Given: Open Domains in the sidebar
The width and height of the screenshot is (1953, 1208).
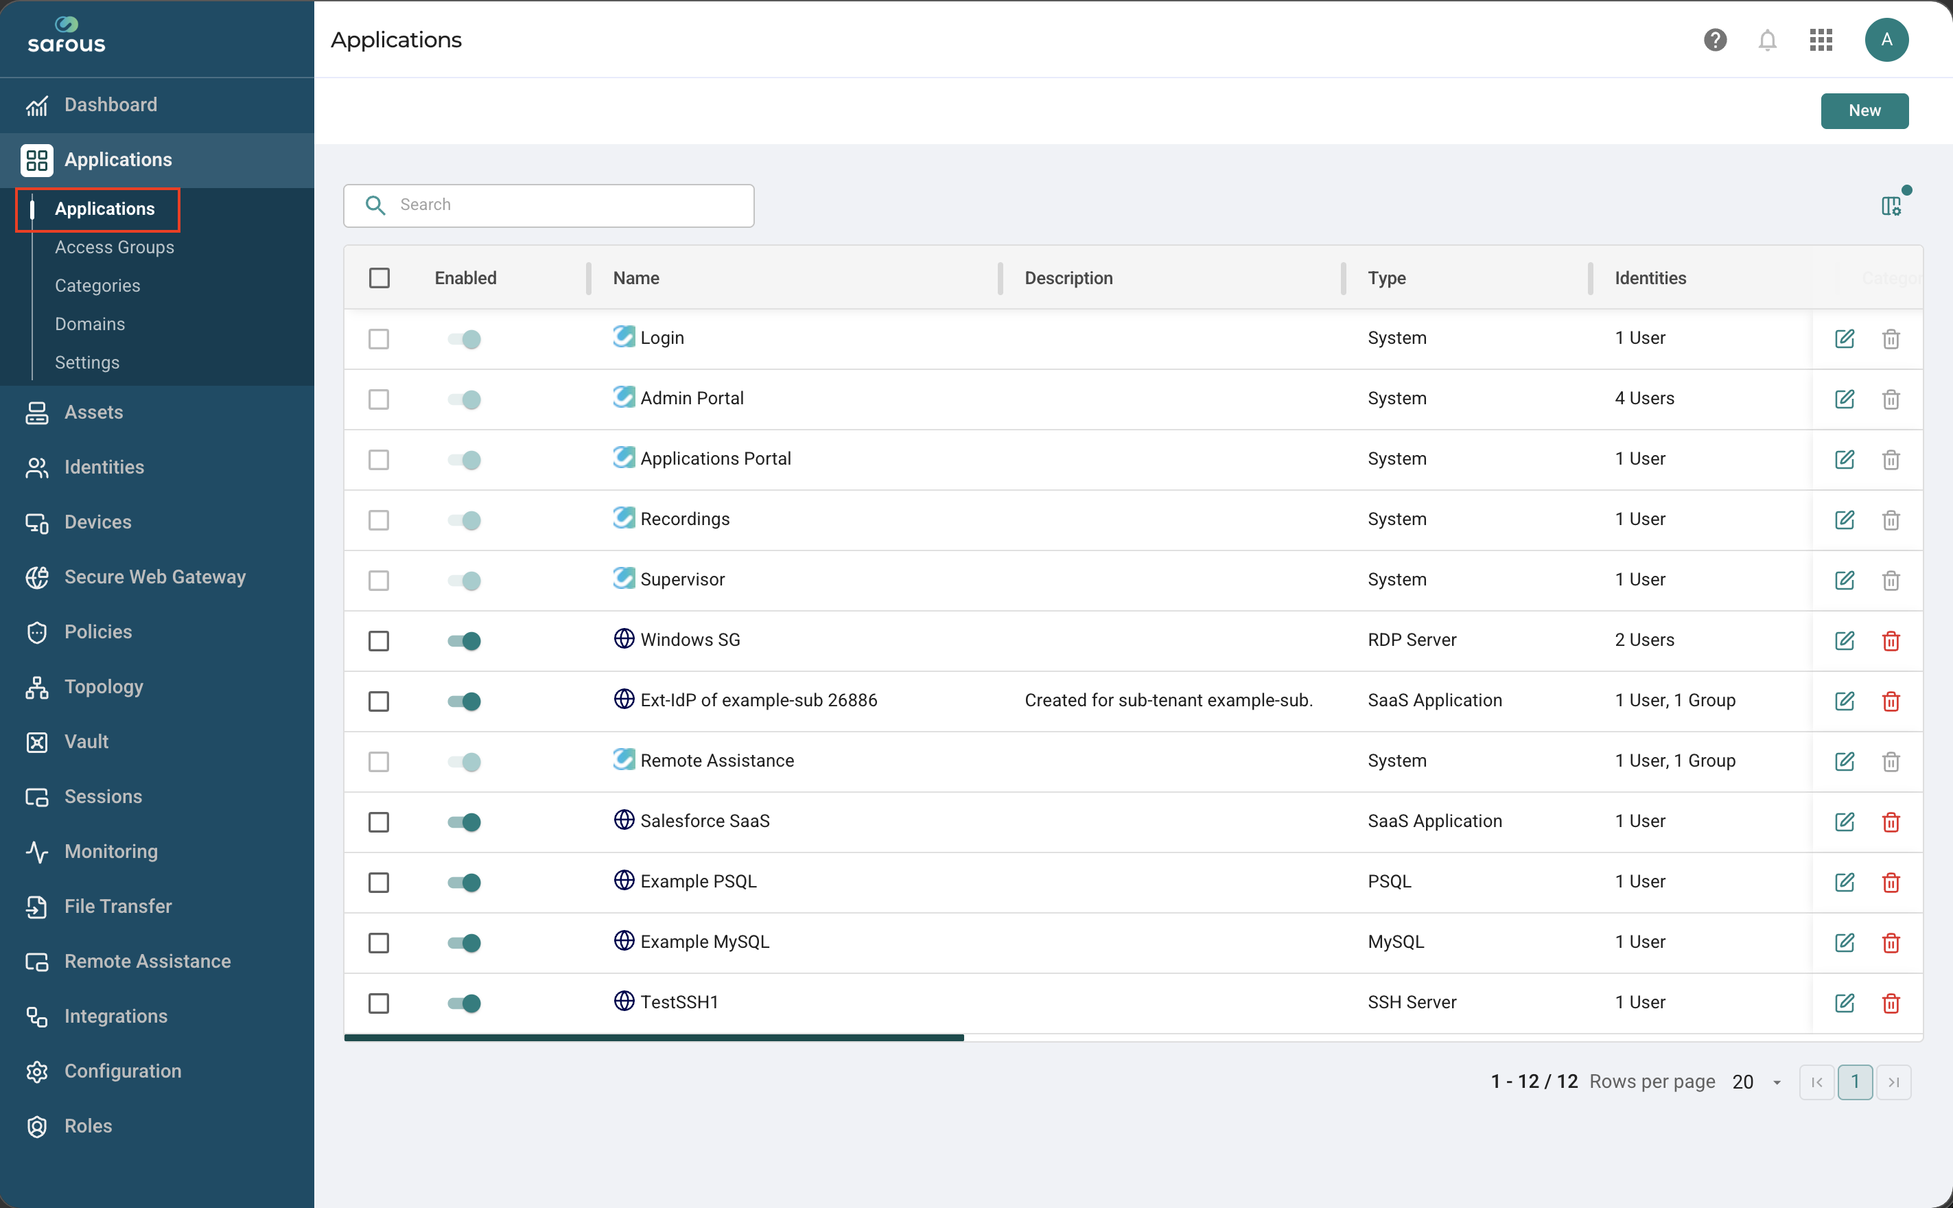Looking at the screenshot, I should point(89,325).
